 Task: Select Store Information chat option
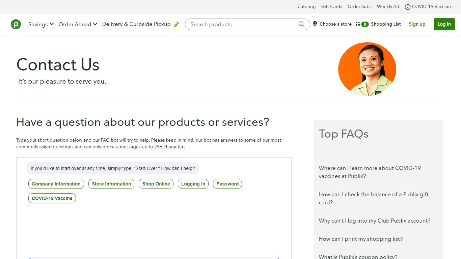[x=111, y=184]
